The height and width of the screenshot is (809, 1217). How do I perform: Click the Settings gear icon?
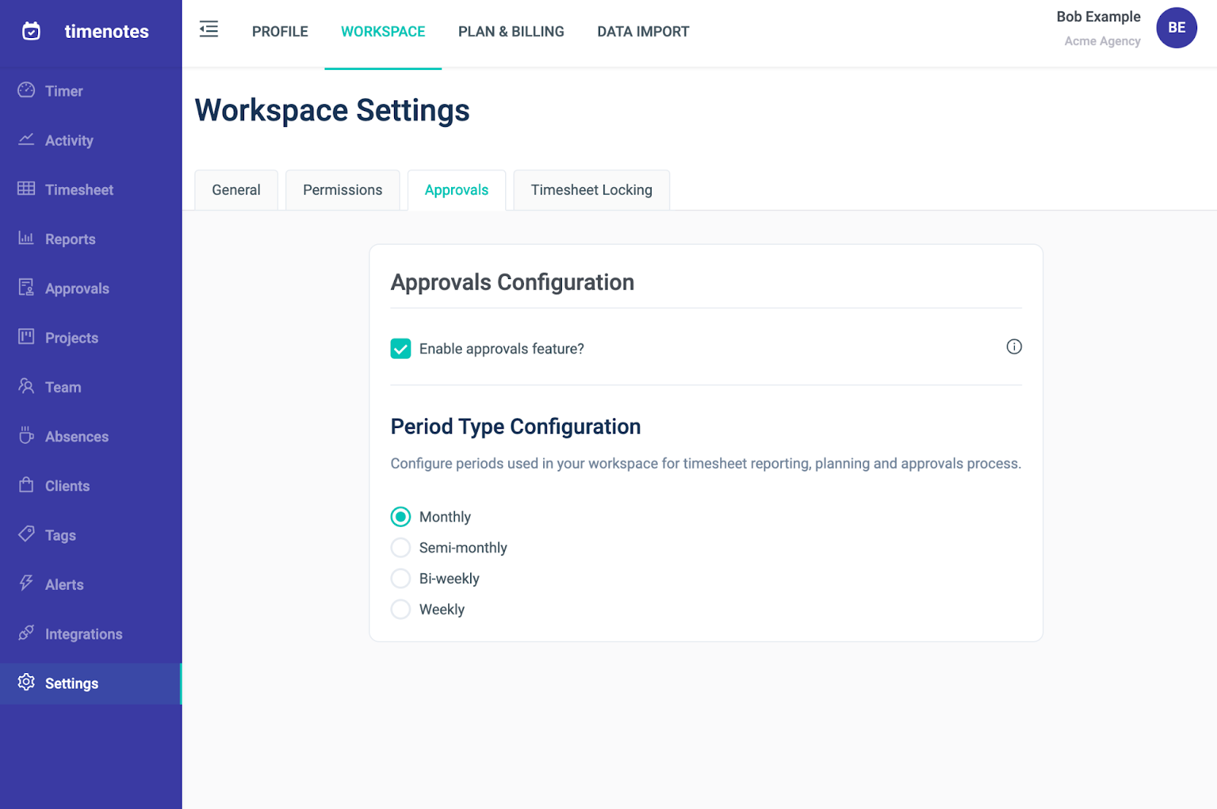click(27, 682)
